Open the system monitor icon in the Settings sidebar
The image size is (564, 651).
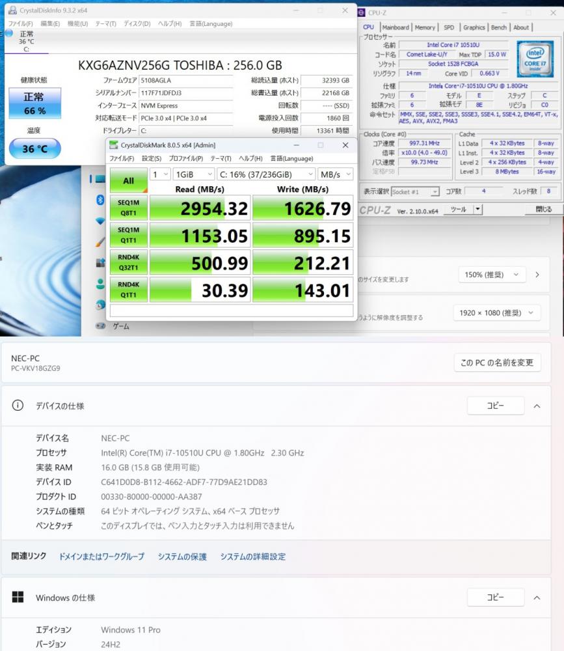(100, 179)
